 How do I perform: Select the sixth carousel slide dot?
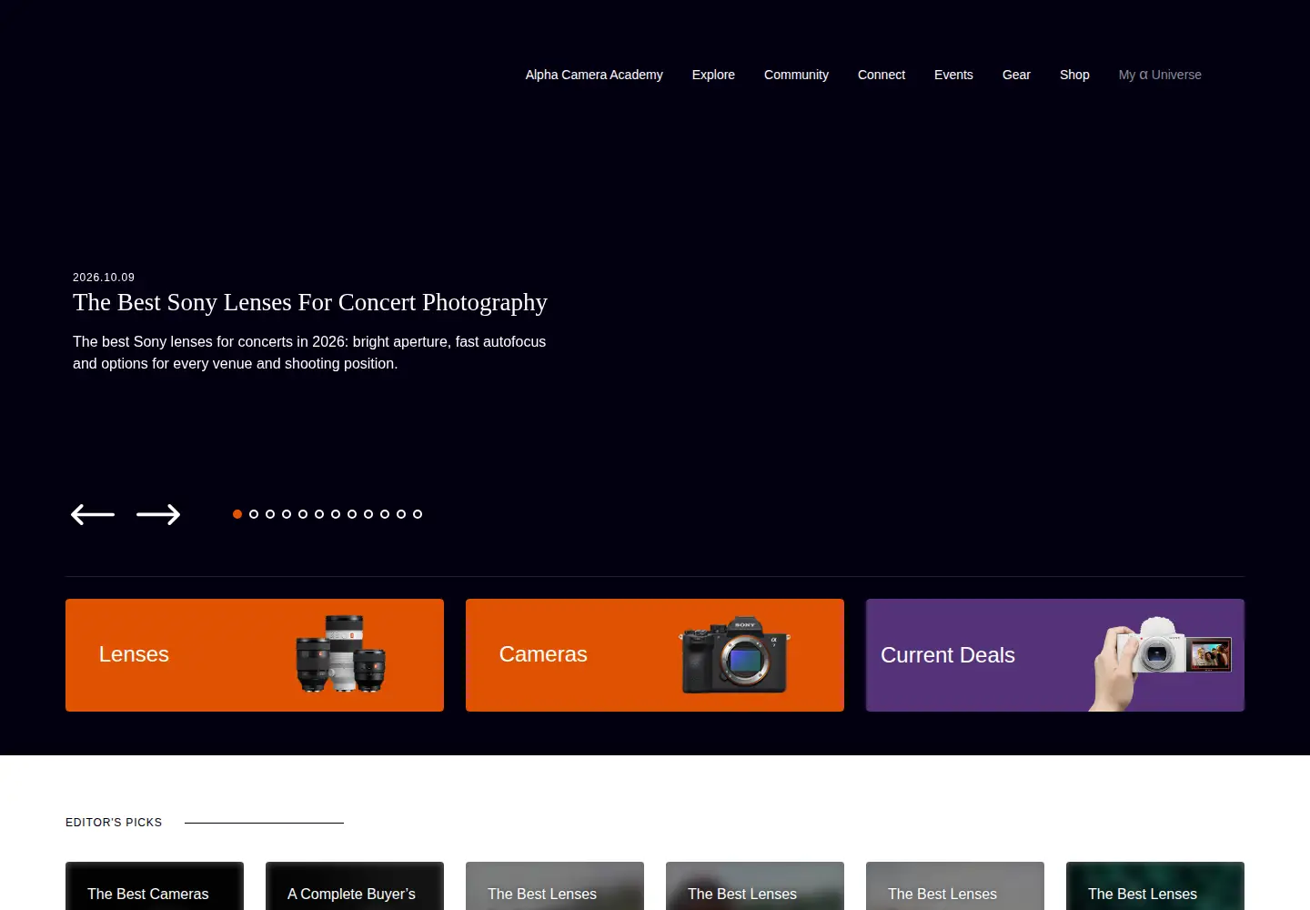pyautogui.click(x=319, y=514)
